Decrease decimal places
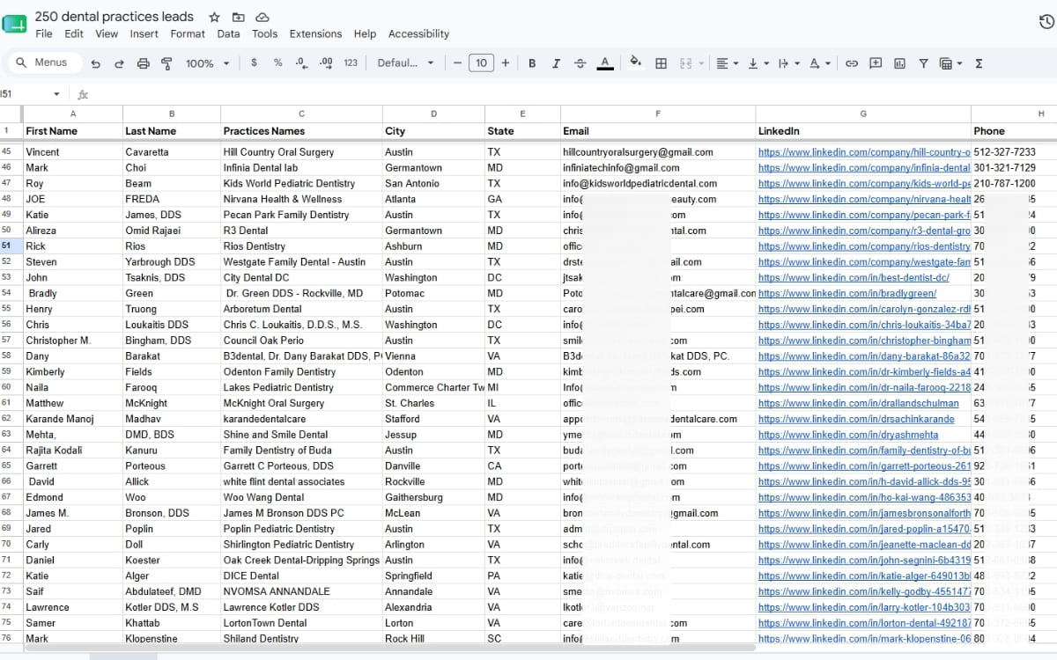The image size is (1057, 660). [x=301, y=62]
